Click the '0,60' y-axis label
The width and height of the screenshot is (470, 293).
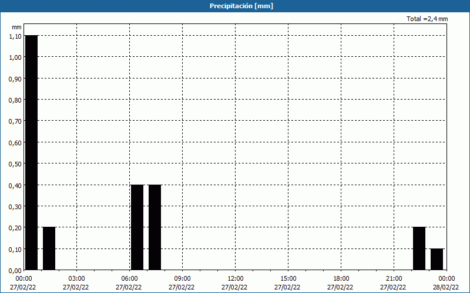click(x=15, y=143)
